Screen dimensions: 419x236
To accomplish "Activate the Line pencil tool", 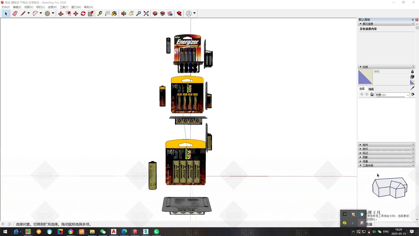I will (23, 14).
